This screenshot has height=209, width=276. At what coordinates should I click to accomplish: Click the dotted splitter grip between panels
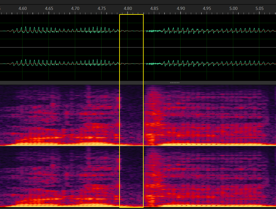(x=174, y=83)
